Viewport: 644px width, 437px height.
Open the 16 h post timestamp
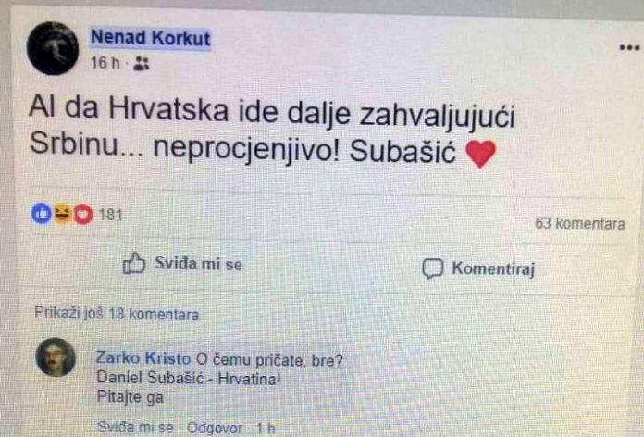tap(105, 63)
